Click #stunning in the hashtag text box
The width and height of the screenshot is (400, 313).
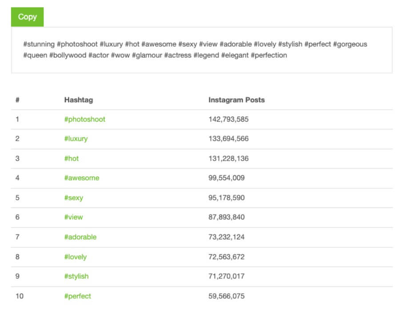[39, 44]
